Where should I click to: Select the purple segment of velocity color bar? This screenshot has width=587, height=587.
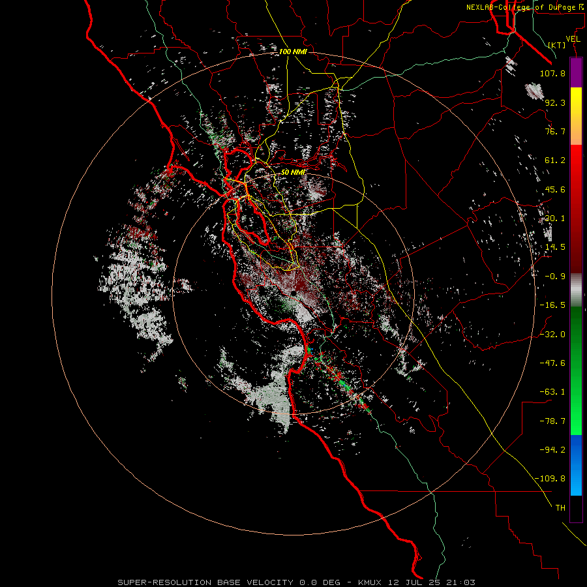click(x=576, y=72)
